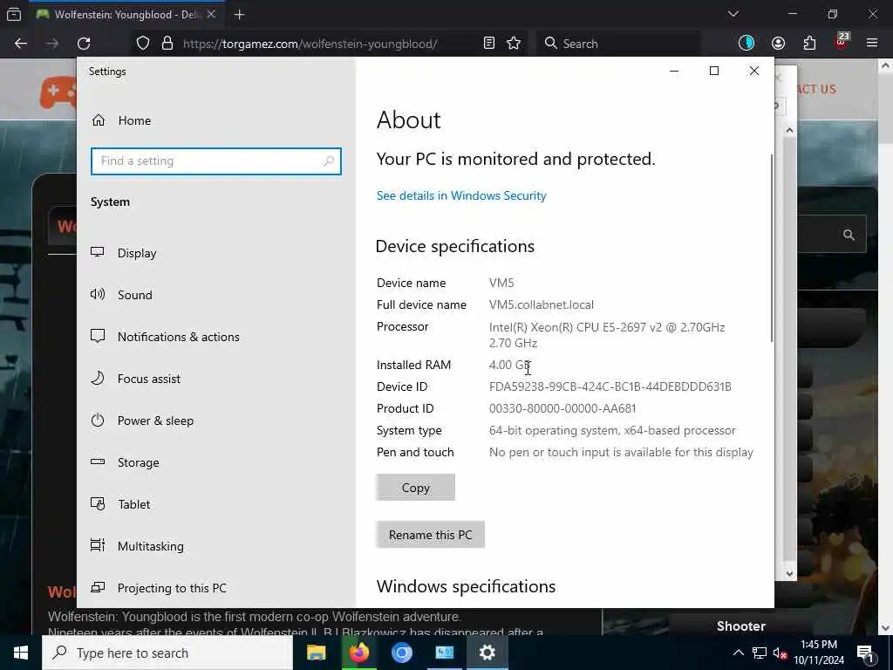Open the clock showing 1:45 PM
Viewport: 893px width, 670px height.
click(819, 653)
